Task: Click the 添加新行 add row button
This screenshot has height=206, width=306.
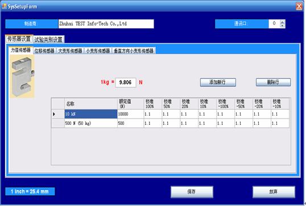Action: click(x=218, y=82)
